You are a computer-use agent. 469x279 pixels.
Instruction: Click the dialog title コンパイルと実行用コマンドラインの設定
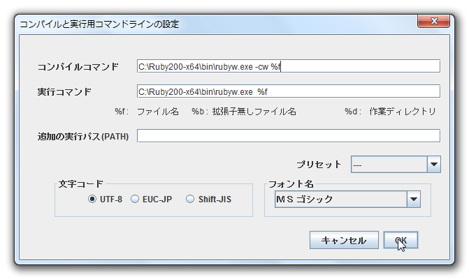99,24
